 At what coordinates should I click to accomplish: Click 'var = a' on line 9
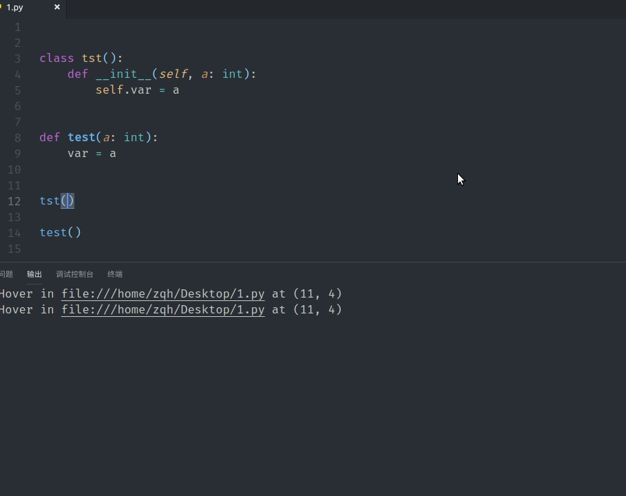pos(92,154)
